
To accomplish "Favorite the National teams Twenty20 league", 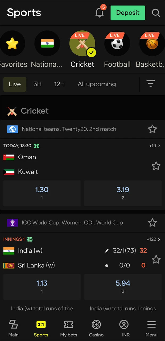I will [152, 129].
